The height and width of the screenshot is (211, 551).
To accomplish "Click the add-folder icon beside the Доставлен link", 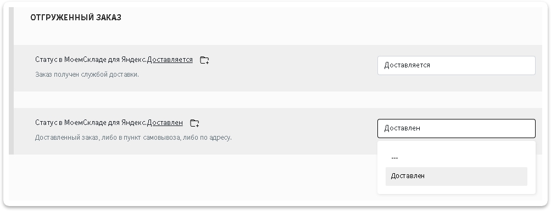I will (x=194, y=123).
